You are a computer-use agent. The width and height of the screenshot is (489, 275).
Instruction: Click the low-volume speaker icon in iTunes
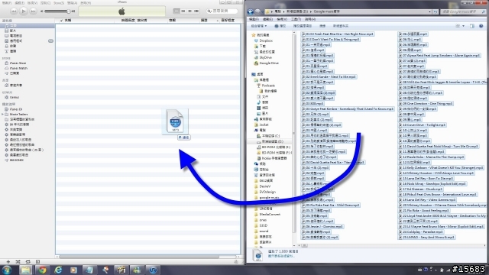pyautogui.click(x=42, y=11)
